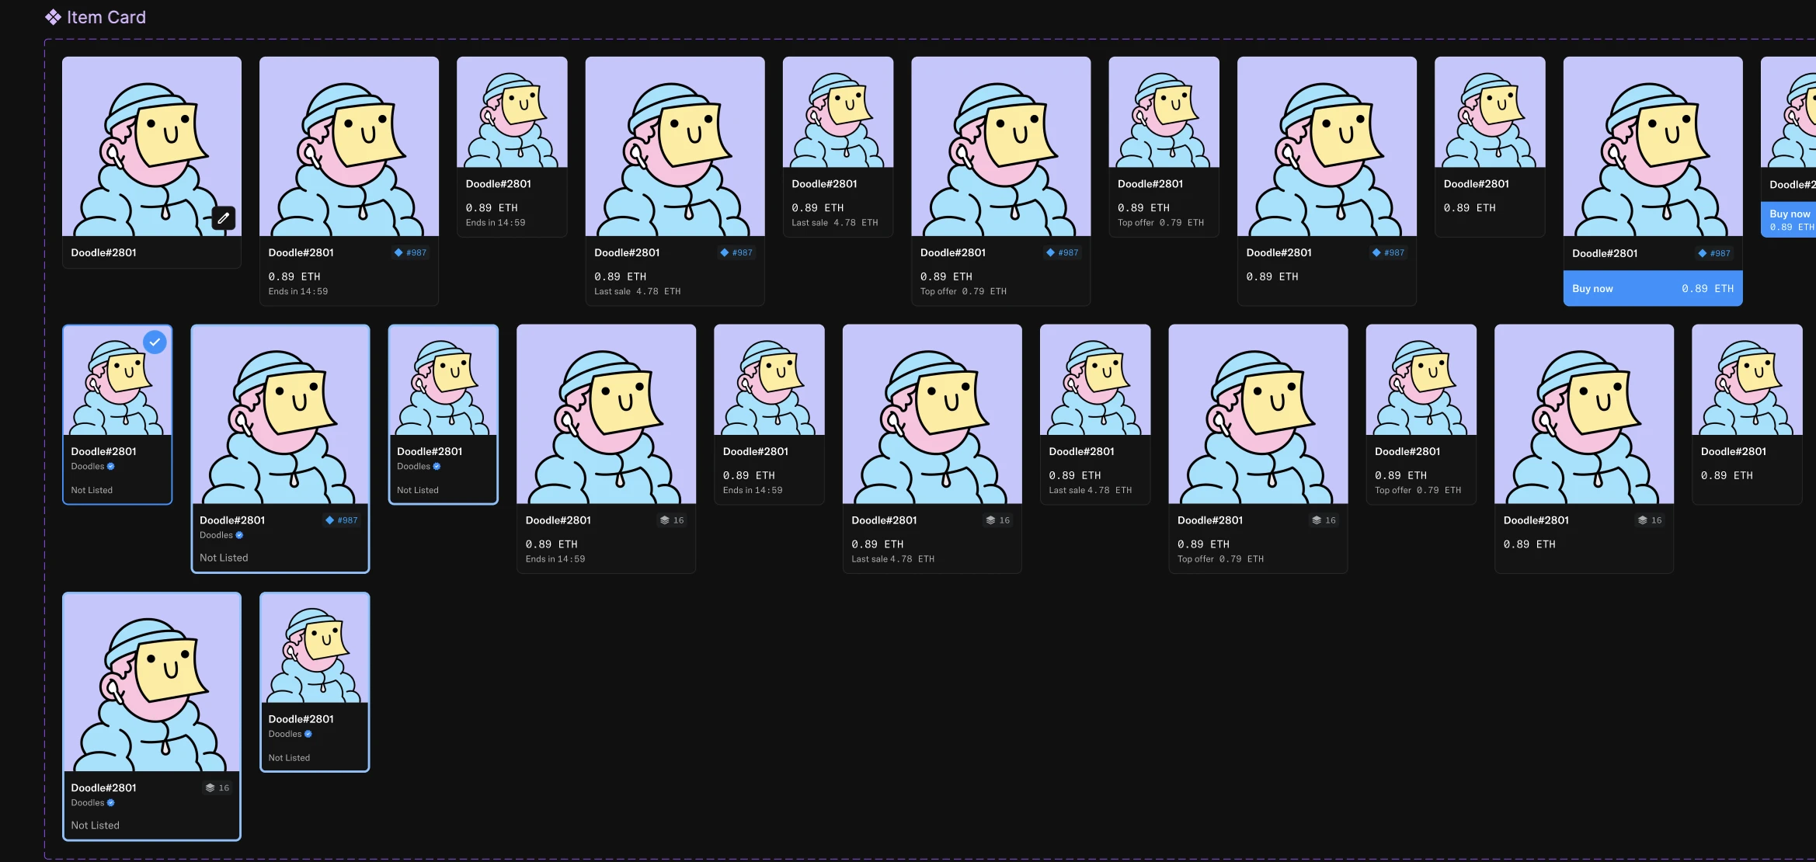Screen dimensions: 1816x862
Task: Open image of the #987 Not Listed card
Action: click(280, 415)
